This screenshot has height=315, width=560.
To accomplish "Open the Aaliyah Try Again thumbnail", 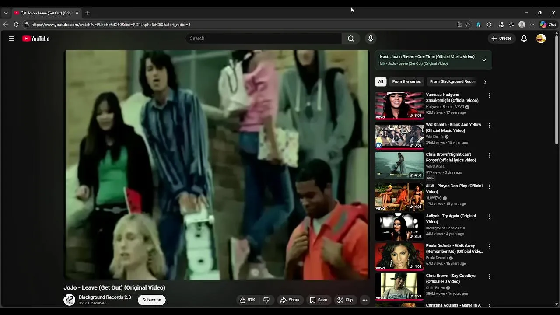I will tap(399, 227).
